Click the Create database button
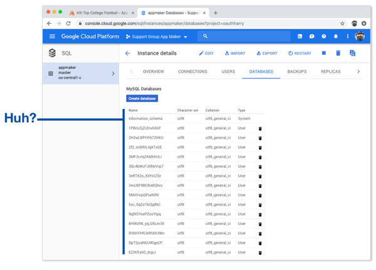 pyautogui.click(x=142, y=98)
